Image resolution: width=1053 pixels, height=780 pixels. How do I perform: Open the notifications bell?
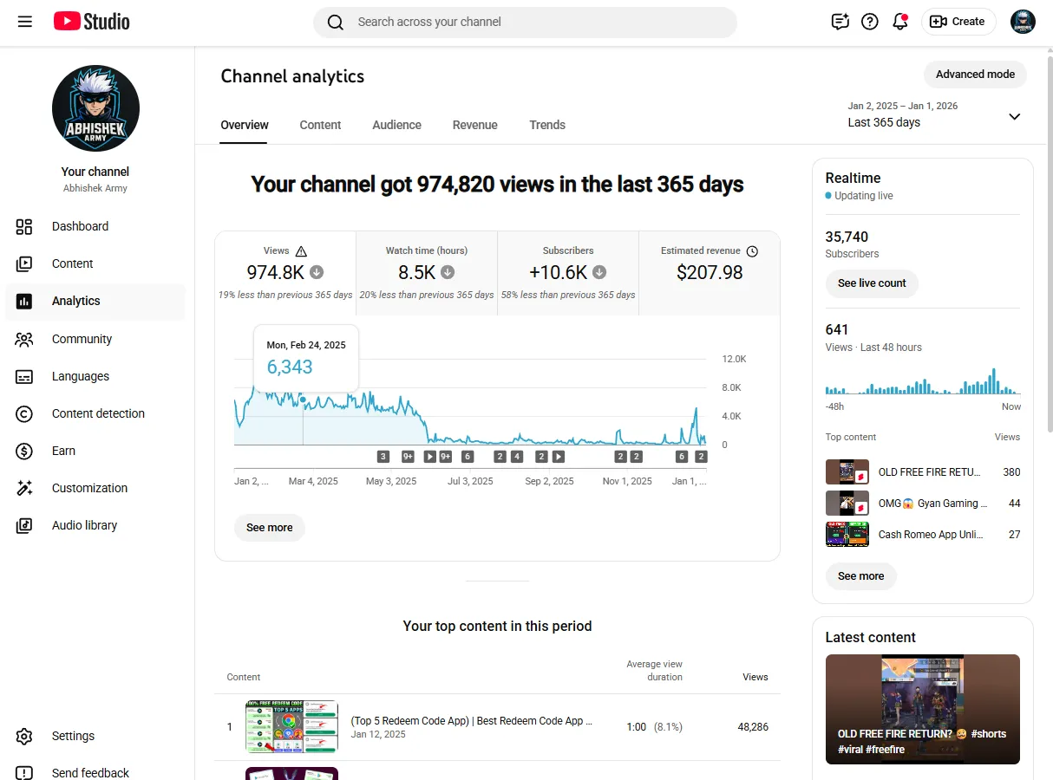coord(900,22)
